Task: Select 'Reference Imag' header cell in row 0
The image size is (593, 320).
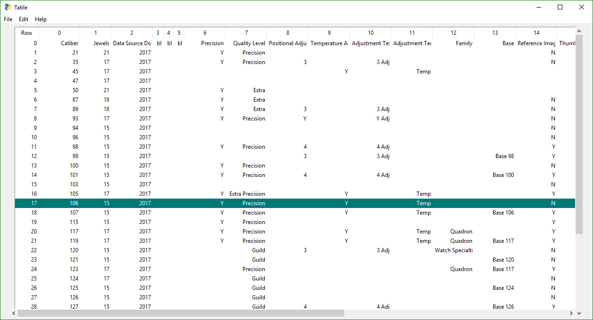Action: pos(536,43)
